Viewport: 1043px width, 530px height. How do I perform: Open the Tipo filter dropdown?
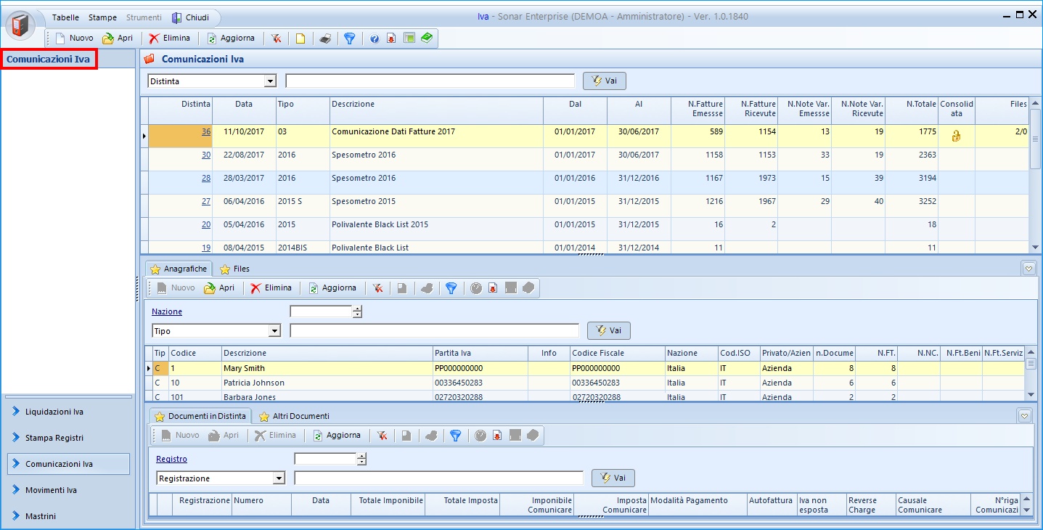(x=274, y=331)
